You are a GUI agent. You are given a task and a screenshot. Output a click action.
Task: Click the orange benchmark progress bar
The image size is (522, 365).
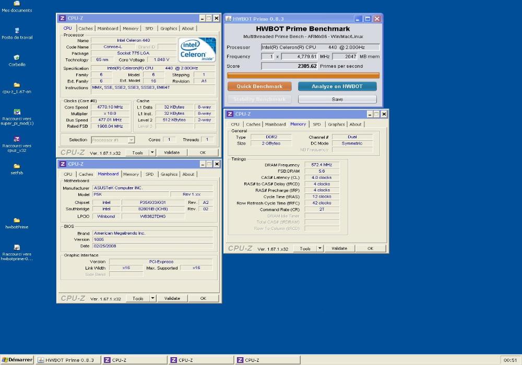(303, 76)
